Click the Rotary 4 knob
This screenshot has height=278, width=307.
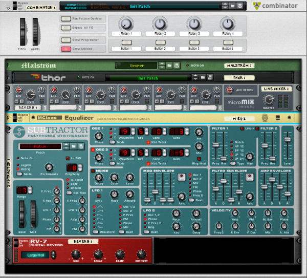228,24
